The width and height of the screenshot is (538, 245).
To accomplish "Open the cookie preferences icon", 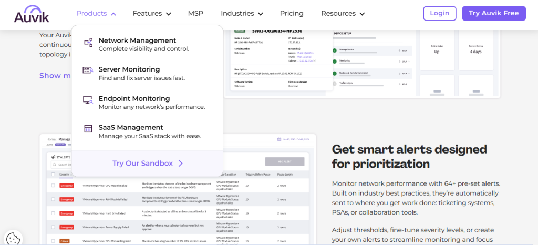I will point(12,238).
